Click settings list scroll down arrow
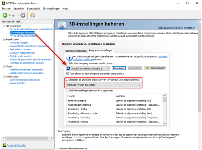The image size is (202, 150). click(x=164, y=123)
